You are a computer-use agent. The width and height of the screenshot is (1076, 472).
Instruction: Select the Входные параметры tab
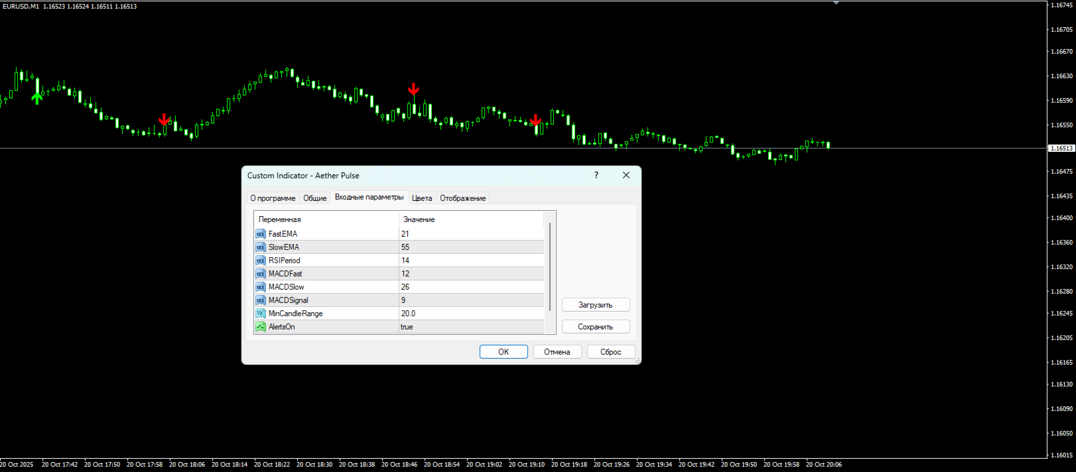pyautogui.click(x=369, y=197)
